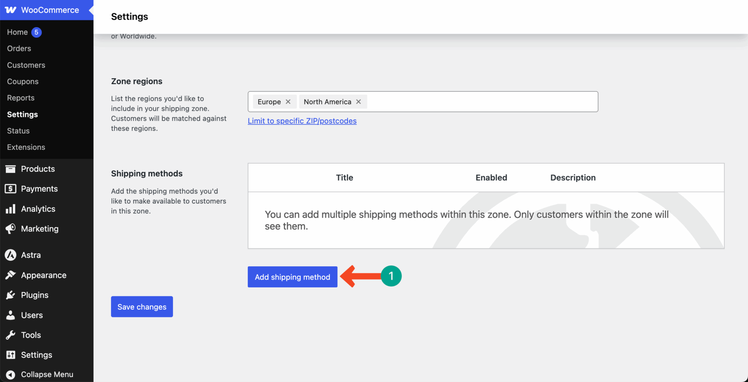Click the Description column header
The image size is (748, 382).
tap(573, 178)
